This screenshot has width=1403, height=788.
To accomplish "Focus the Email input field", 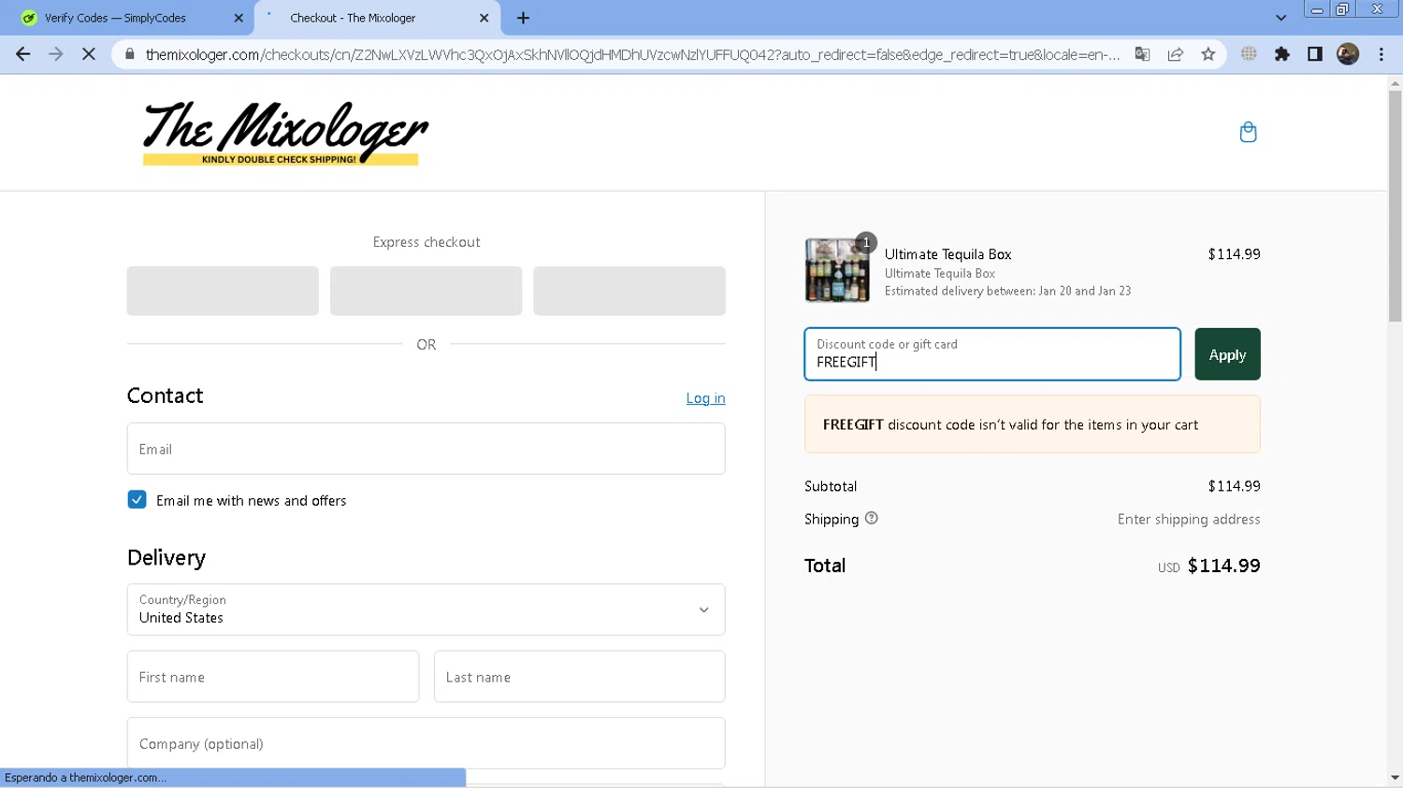I will (x=426, y=449).
